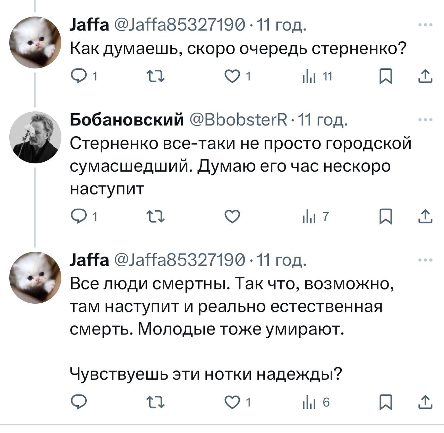Reply to Jaffa's 'Все люди смертны' tweet
444x433 pixels.
[x=78, y=402]
